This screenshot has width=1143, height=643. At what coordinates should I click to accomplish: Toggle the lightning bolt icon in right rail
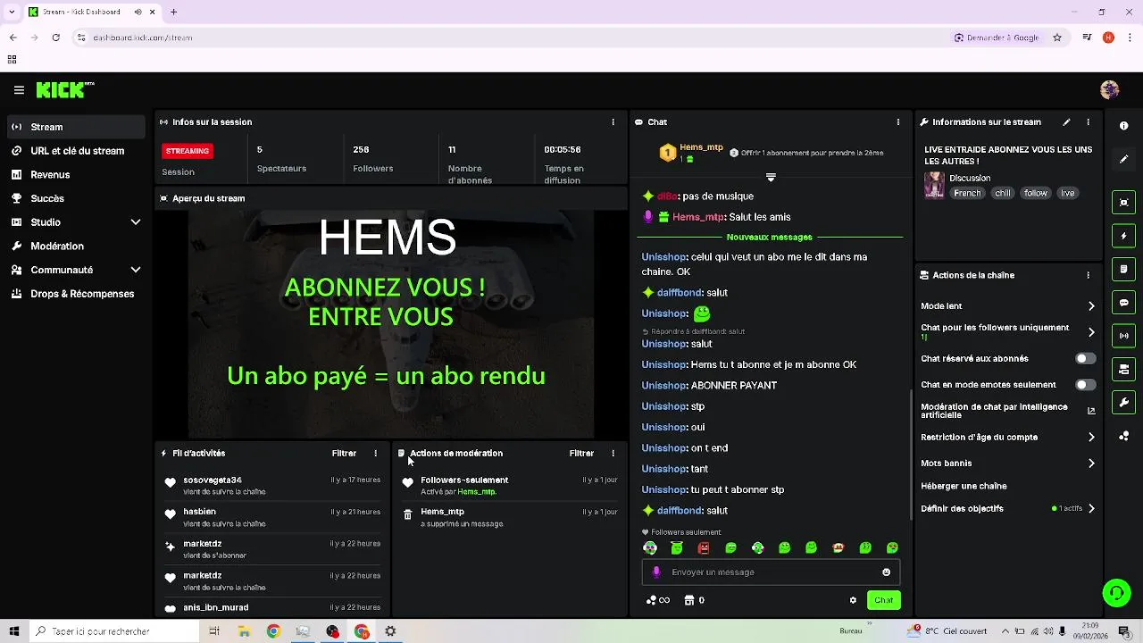coord(1123,236)
